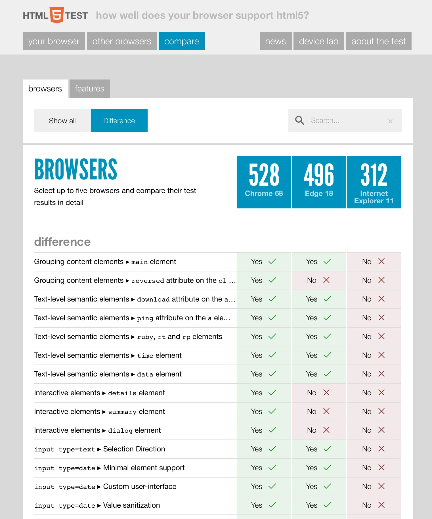Click Chrome check mark for dialog element
The image size is (432, 519).
point(272,430)
